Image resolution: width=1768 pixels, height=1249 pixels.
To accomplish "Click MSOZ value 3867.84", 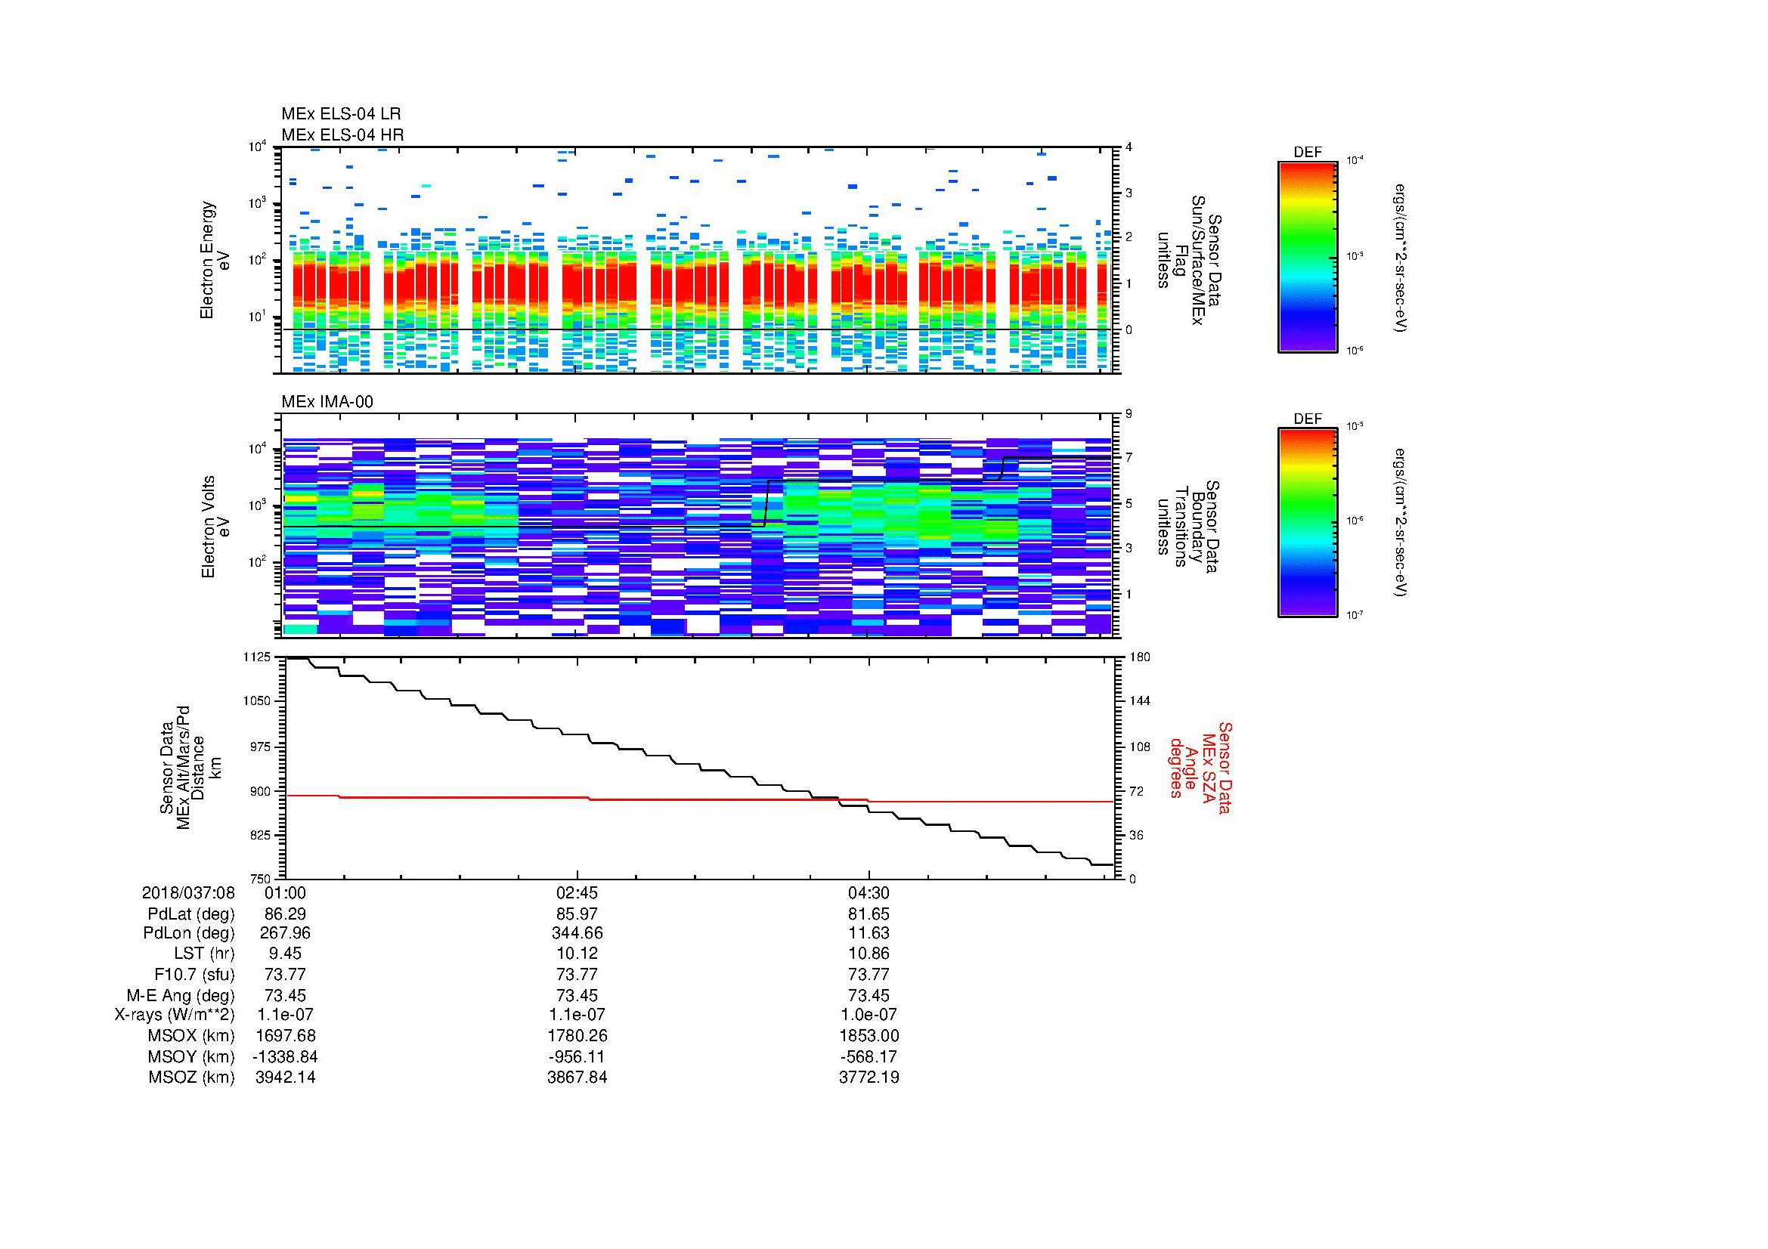I will click(x=577, y=1077).
